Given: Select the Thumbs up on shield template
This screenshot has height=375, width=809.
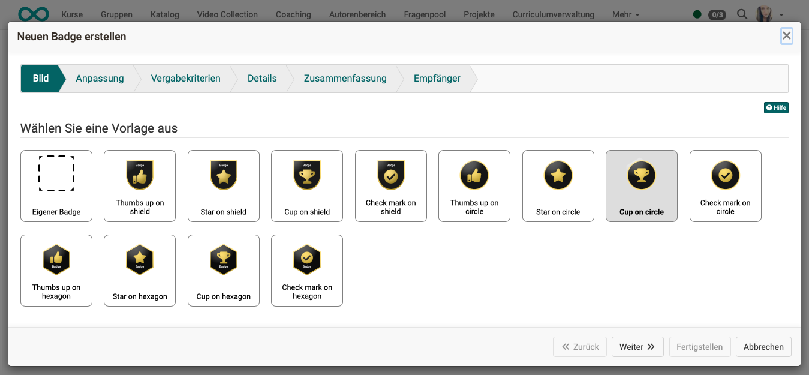Looking at the screenshot, I should pos(140,186).
